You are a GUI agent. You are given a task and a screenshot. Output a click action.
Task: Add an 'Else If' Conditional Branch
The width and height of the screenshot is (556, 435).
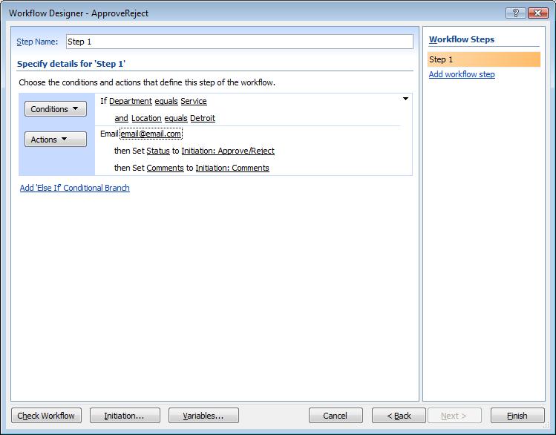tap(74, 188)
